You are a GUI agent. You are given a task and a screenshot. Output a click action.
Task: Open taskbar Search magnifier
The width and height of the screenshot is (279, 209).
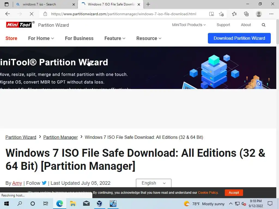click(x=20, y=204)
